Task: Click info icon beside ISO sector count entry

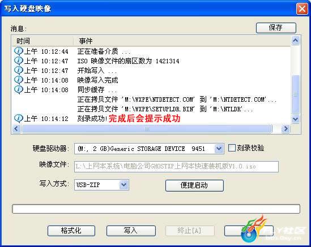Action: [x=19, y=60]
